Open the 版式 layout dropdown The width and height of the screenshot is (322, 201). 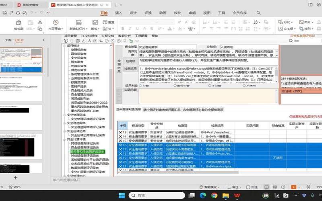click(95, 29)
